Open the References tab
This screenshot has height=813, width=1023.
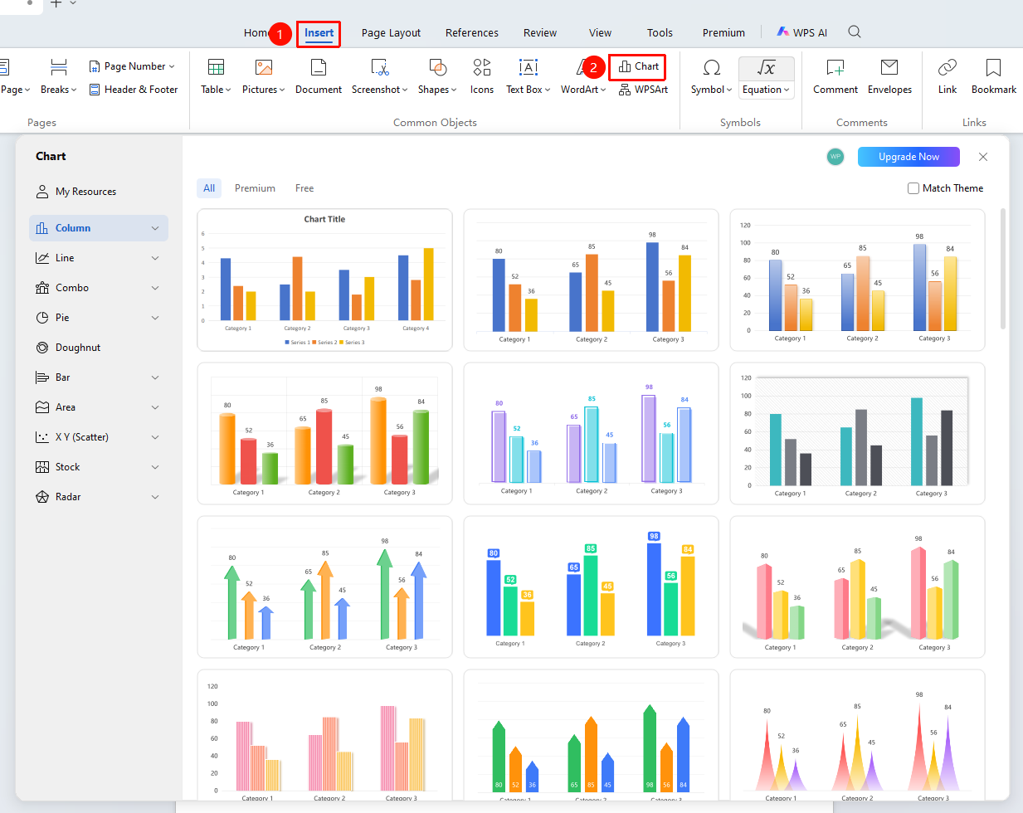click(x=472, y=33)
